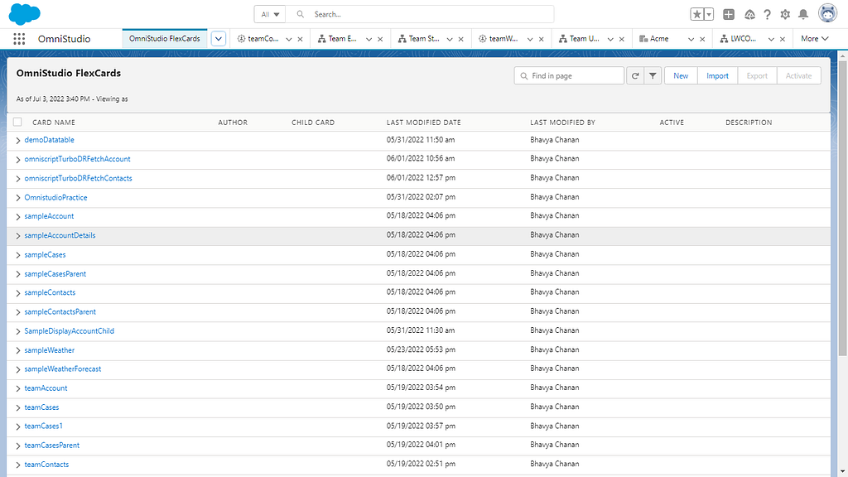The width and height of the screenshot is (848, 477).
Task: Close the teamW... tab
Action: (x=542, y=39)
